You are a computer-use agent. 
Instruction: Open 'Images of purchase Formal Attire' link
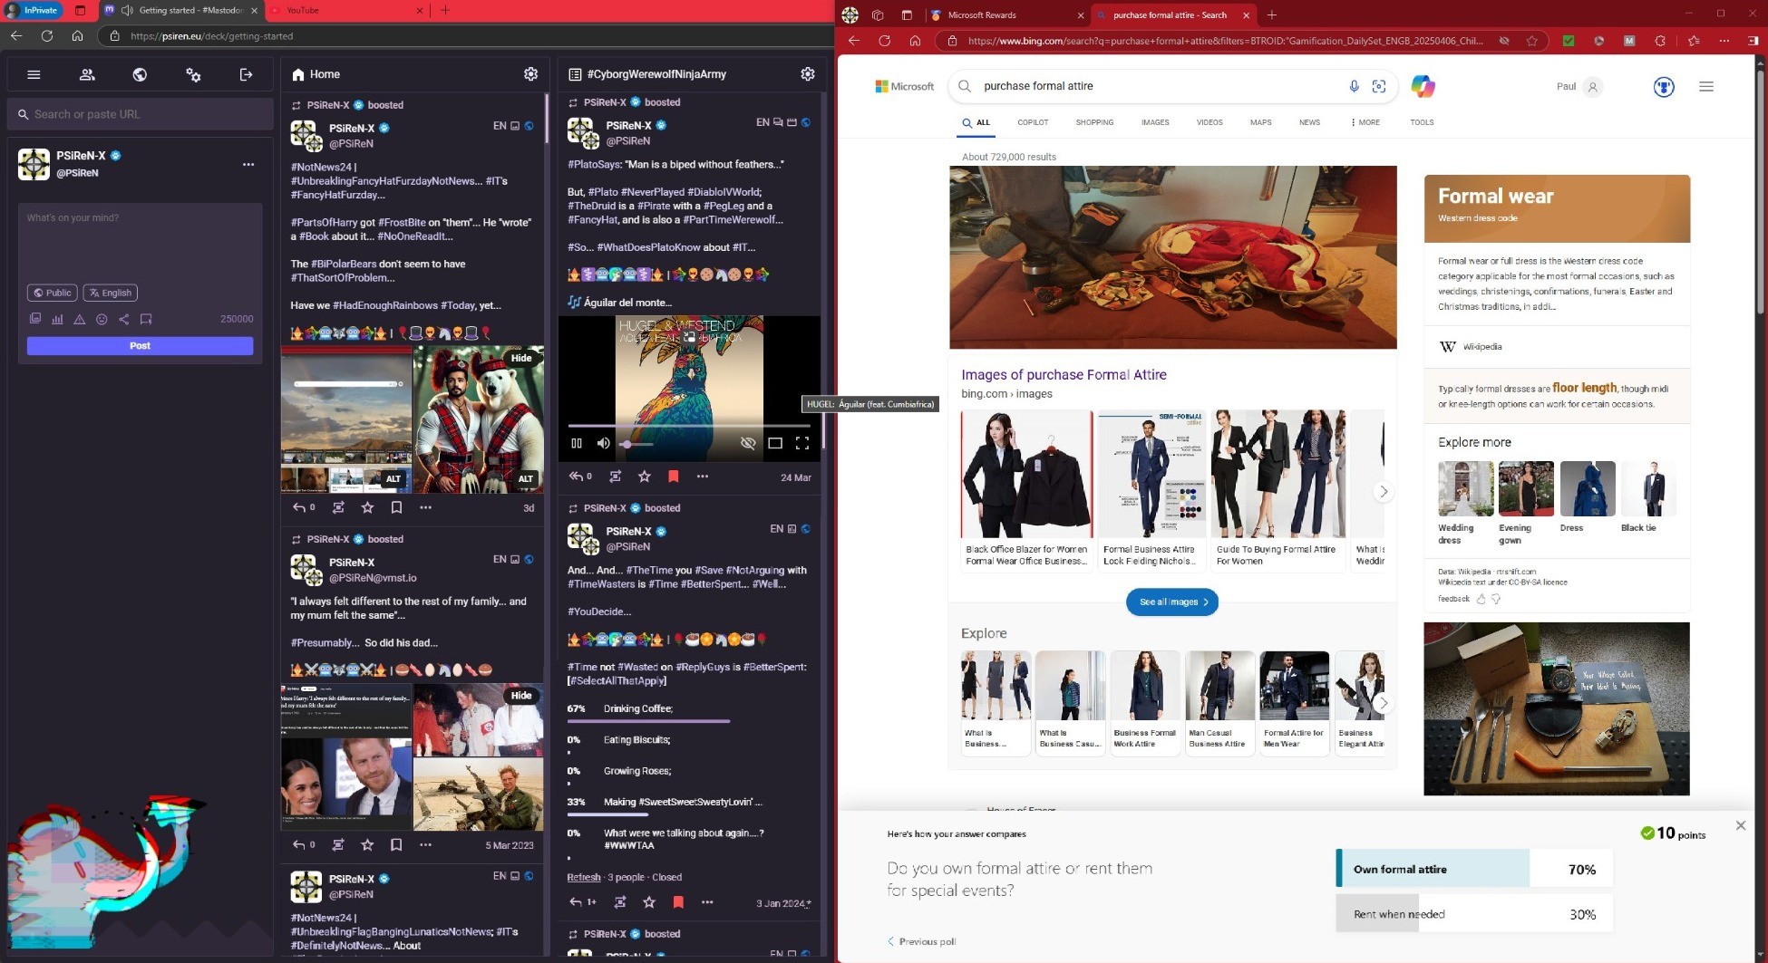tap(1064, 375)
